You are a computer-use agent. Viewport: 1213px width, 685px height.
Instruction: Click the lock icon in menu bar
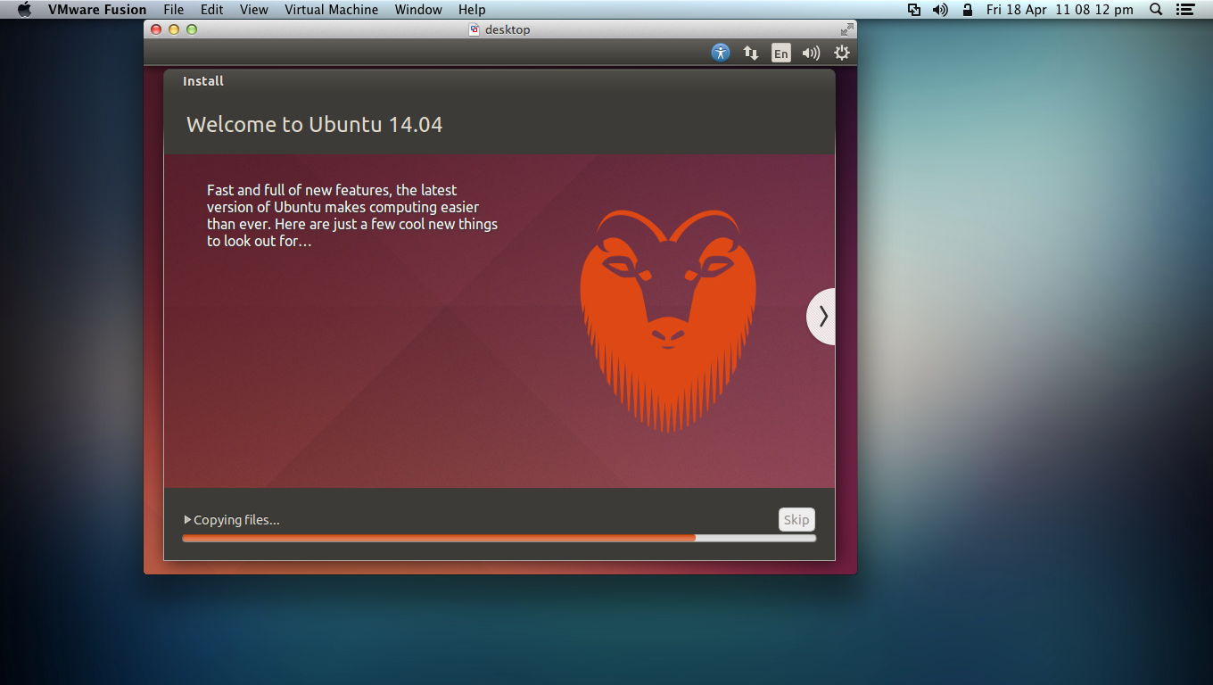968,10
